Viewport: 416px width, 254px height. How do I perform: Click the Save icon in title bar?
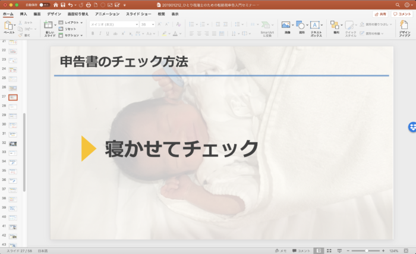coord(63,5)
